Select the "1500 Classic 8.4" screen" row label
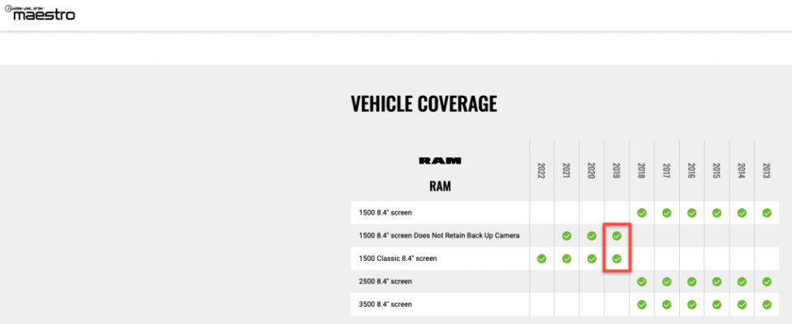Image resolution: width=792 pixels, height=324 pixels. click(x=398, y=258)
